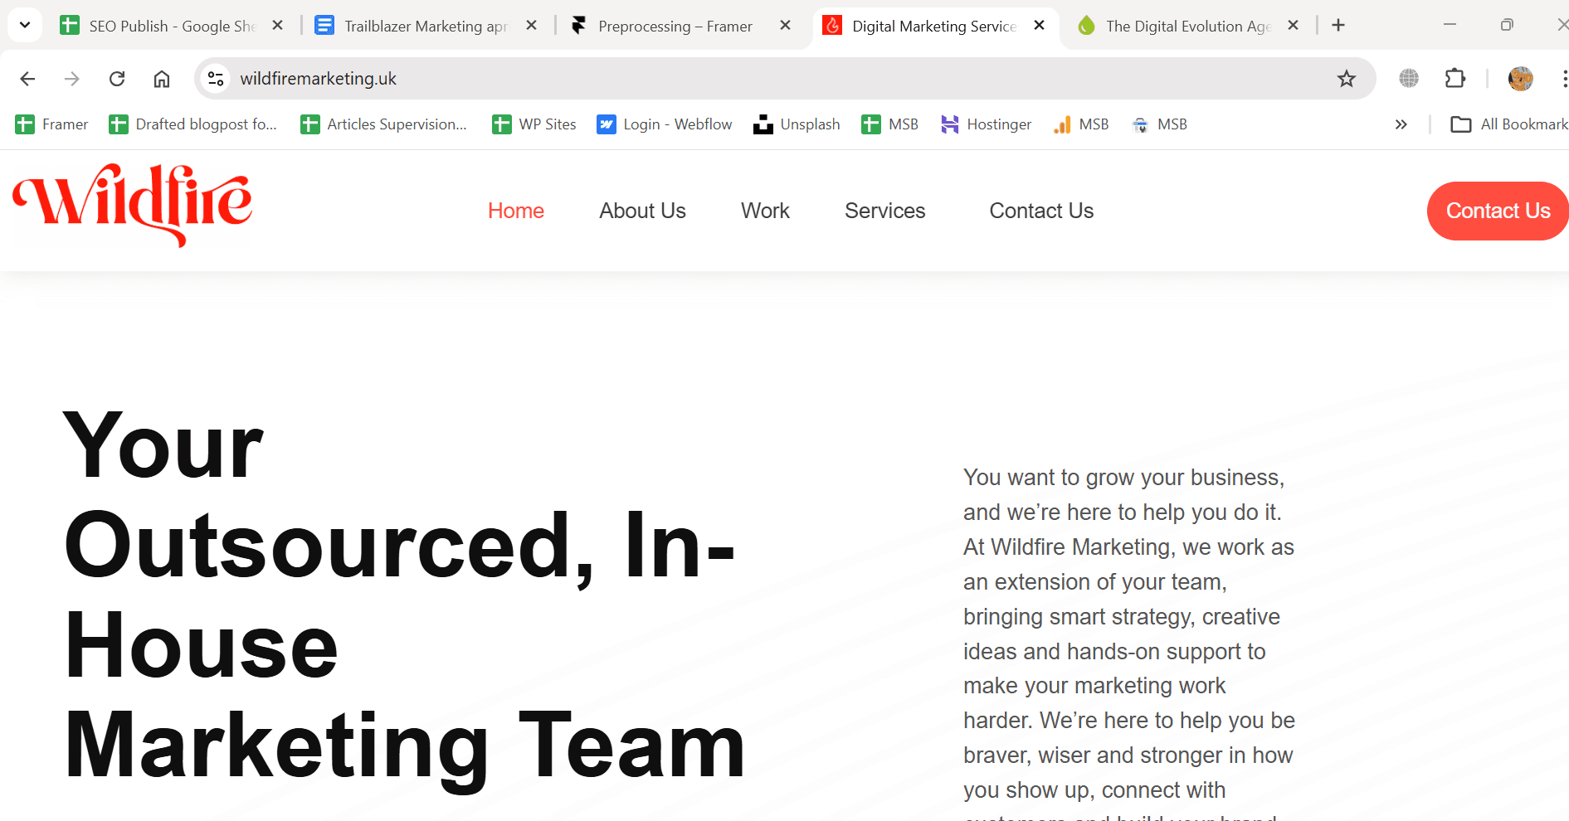1569x821 pixels.
Task: Open the Unsplash bookmark
Action: pyautogui.click(x=796, y=124)
